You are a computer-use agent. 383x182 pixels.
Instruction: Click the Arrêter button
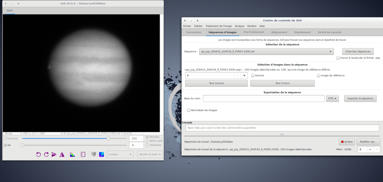click(347, 142)
